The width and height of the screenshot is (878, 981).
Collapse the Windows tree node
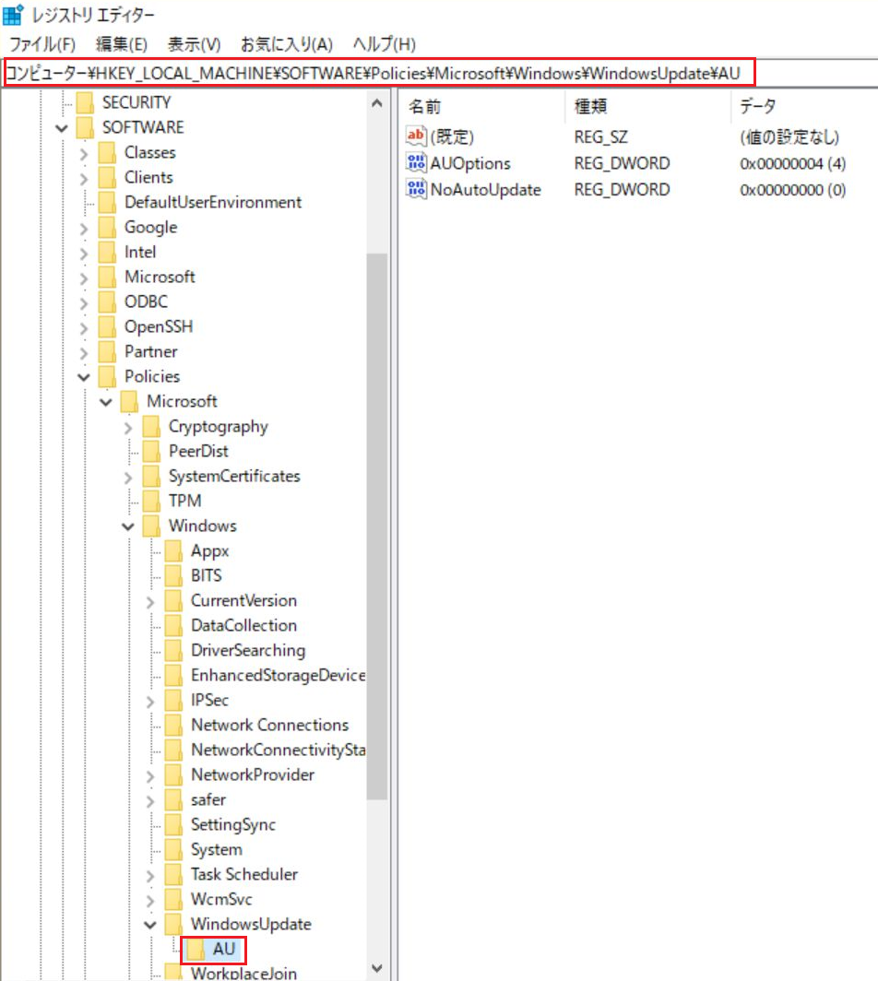click(x=128, y=526)
